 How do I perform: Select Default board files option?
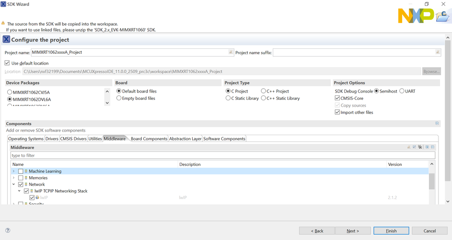119,91
